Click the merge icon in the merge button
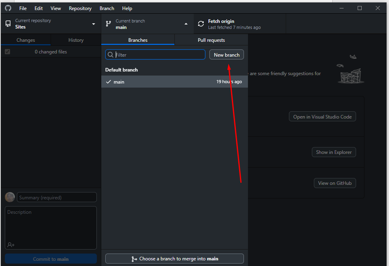 (134, 259)
